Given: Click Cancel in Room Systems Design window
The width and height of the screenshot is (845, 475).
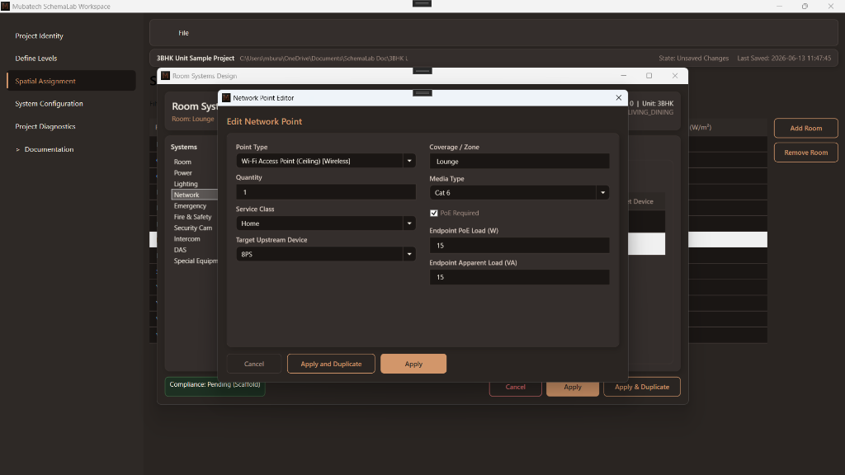Looking at the screenshot, I should (515, 387).
